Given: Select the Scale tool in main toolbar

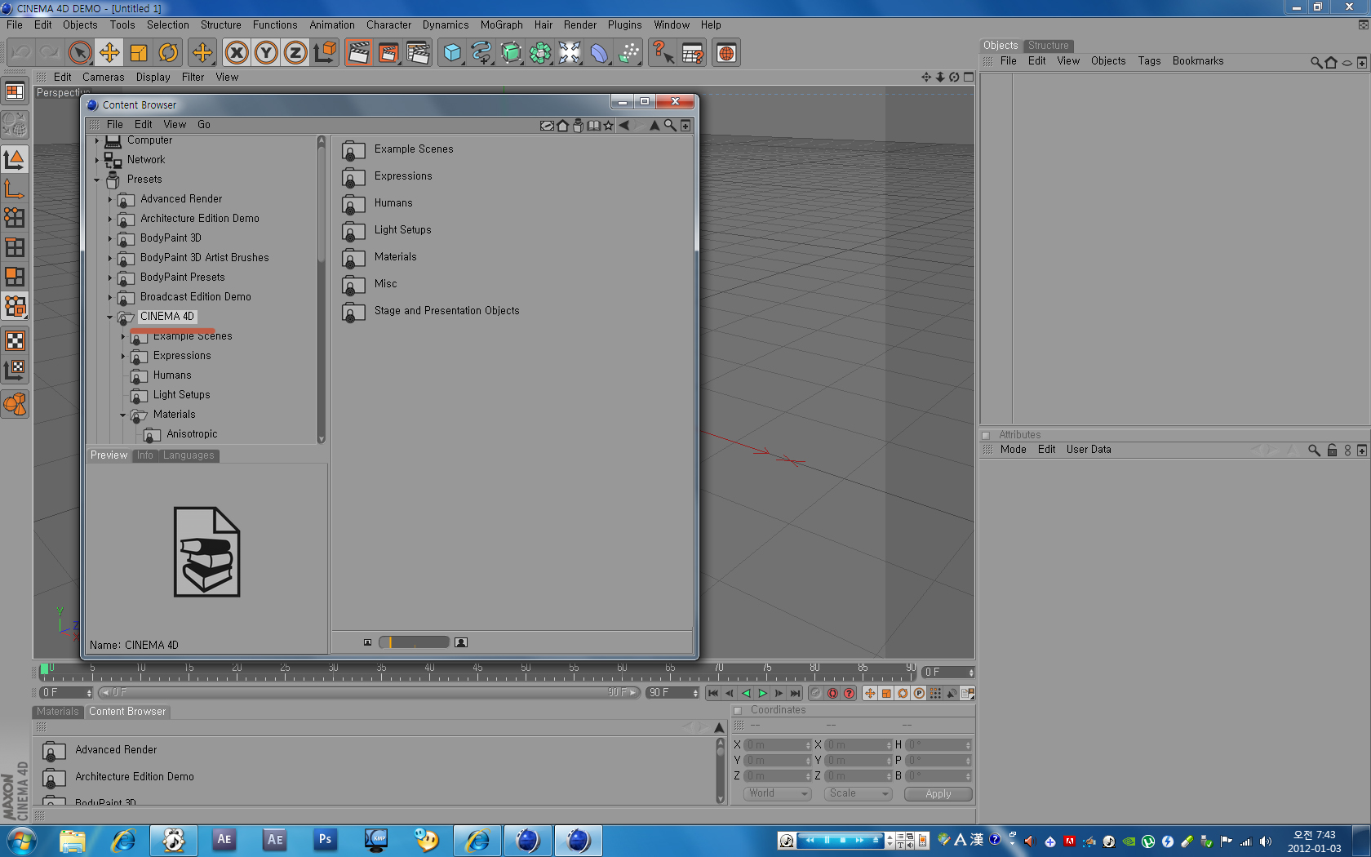Looking at the screenshot, I should point(139,53).
